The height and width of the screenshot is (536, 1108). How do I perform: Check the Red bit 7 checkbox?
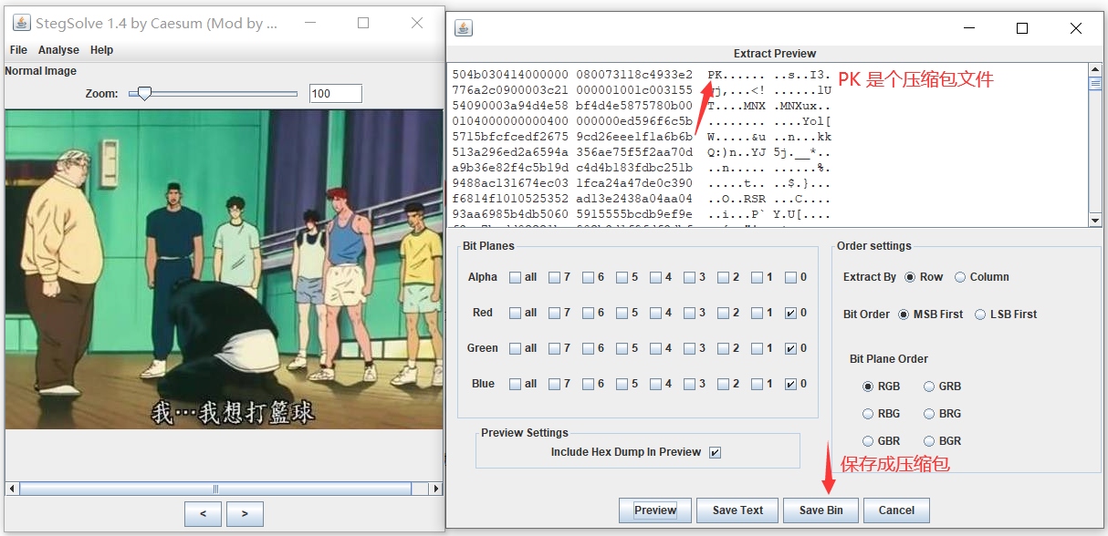[555, 313]
